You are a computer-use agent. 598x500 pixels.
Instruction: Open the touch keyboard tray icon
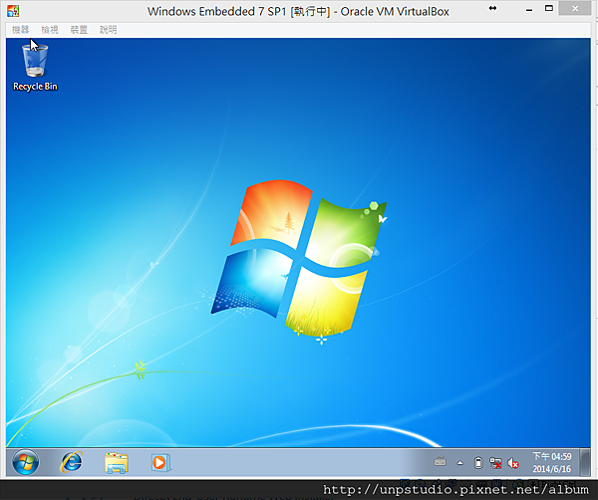click(441, 462)
